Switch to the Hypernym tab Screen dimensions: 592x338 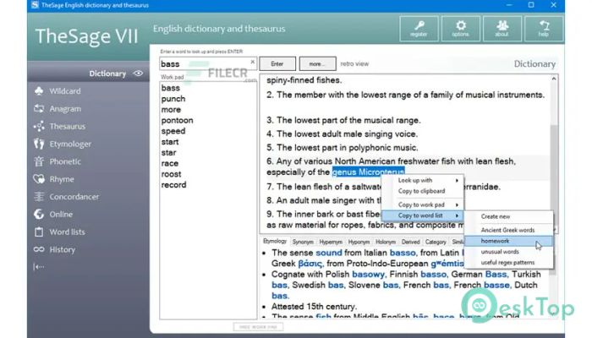[x=331, y=242]
